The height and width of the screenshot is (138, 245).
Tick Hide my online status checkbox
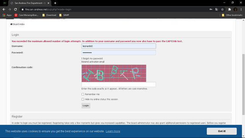83,99
